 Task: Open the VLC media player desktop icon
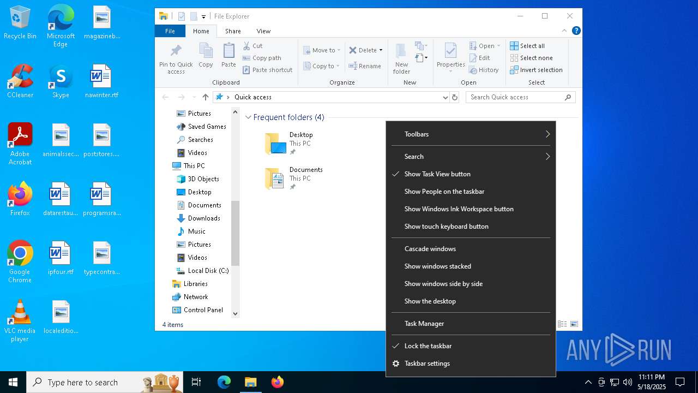point(20,321)
